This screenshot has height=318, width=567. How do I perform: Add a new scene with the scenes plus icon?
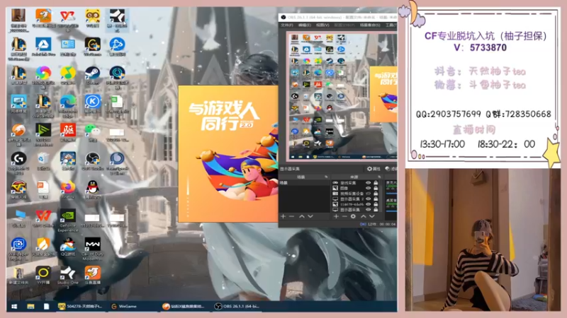point(283,216)
